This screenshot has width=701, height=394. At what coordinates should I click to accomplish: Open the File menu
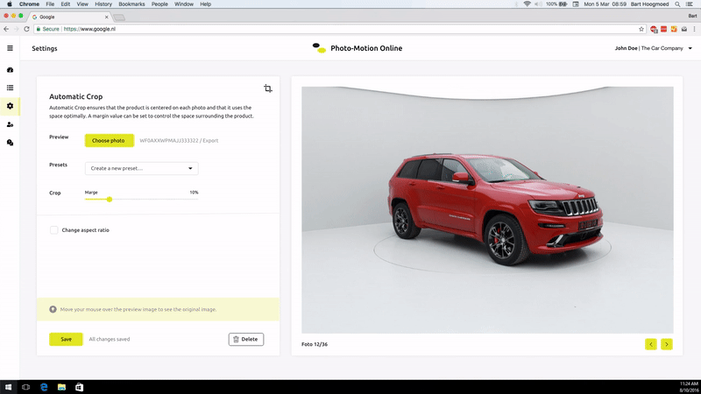coord(50,4)
